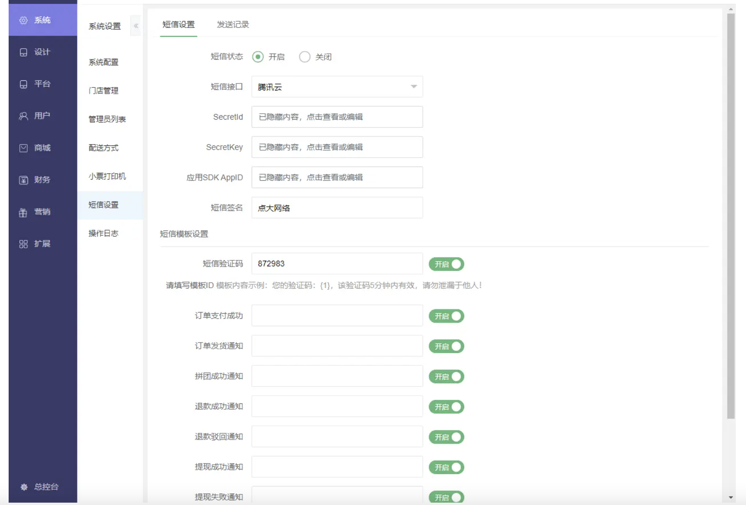The width and height of the screenshot is (746, 505).
Task: Open 系统配置 in the submenu
Action: click(104, 62)
